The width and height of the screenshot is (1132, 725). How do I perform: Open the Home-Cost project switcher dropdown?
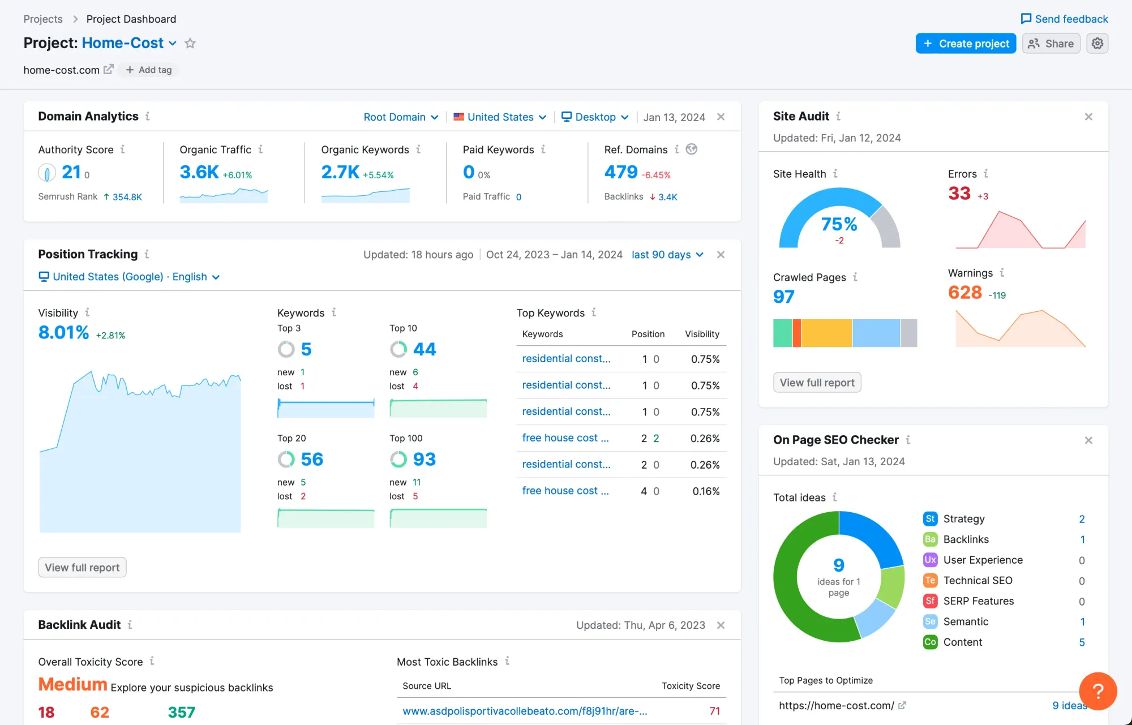click(130, 43)
